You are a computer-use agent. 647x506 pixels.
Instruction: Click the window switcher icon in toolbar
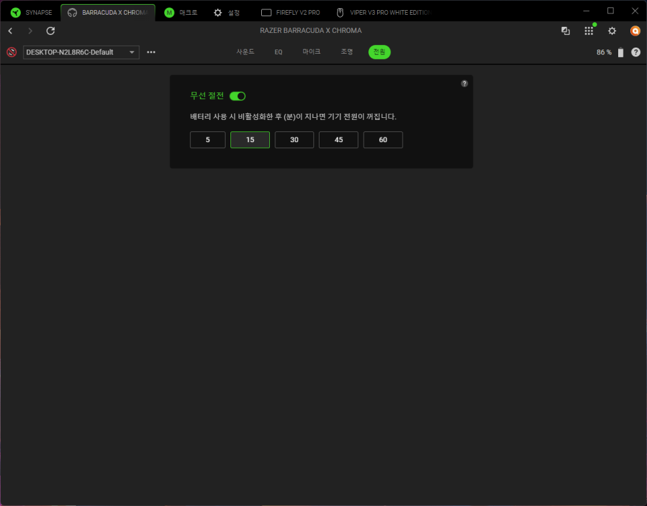click(565, 31)
